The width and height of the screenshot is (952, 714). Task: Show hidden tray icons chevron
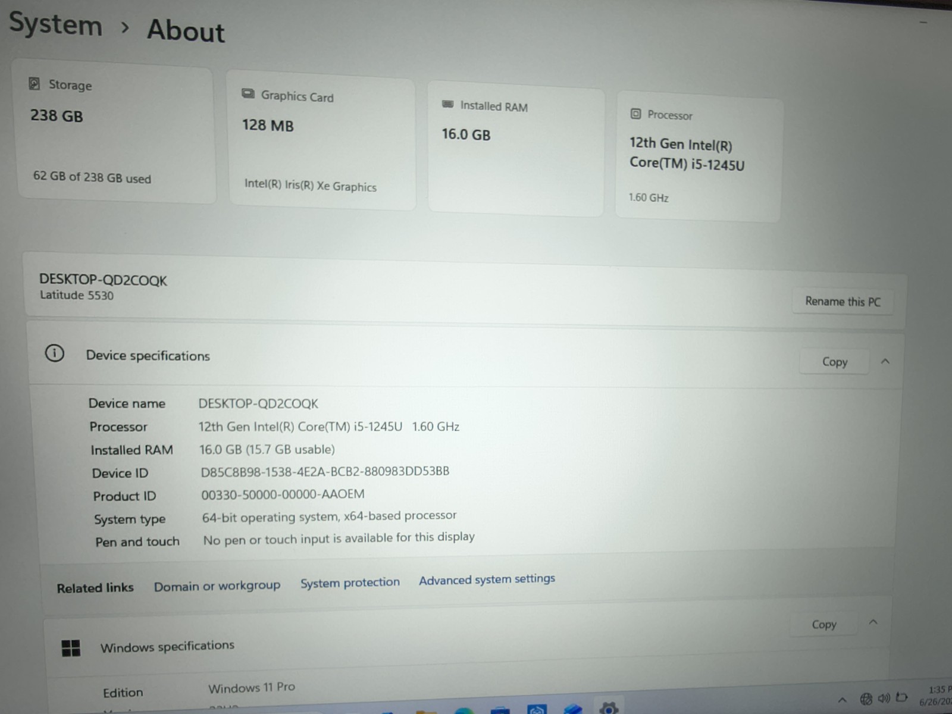click(x=843, y=700)
